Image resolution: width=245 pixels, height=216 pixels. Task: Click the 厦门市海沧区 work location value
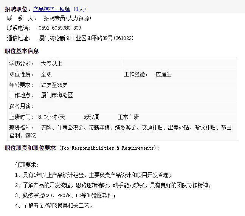(57, 95)
